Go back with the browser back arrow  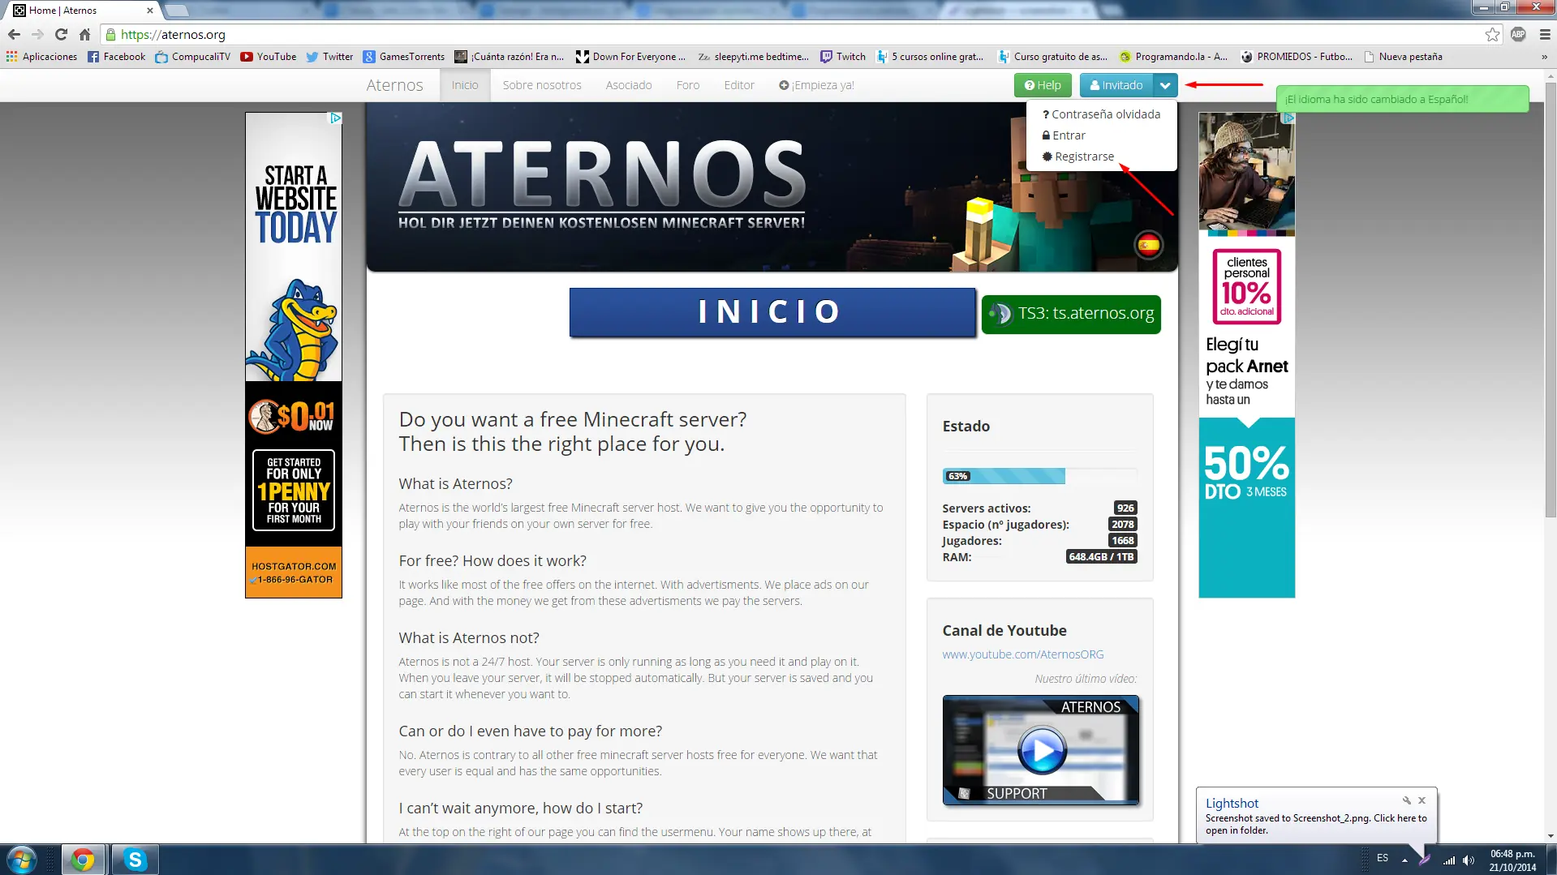click(x=14, y=34)
